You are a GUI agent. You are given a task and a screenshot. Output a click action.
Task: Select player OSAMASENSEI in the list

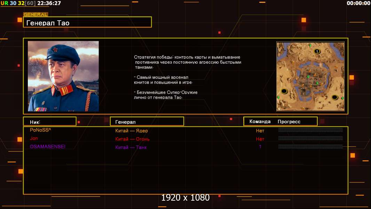pyautogui.click(x=47, y=147)
